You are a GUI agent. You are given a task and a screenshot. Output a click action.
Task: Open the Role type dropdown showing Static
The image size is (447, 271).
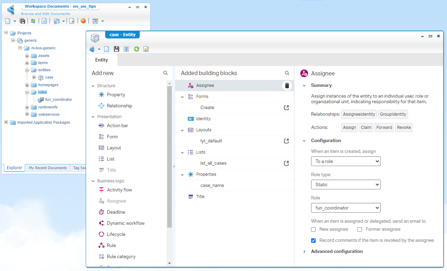(x=346, y=184)
